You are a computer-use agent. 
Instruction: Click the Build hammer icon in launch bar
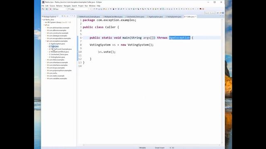[x=43, y=9]
